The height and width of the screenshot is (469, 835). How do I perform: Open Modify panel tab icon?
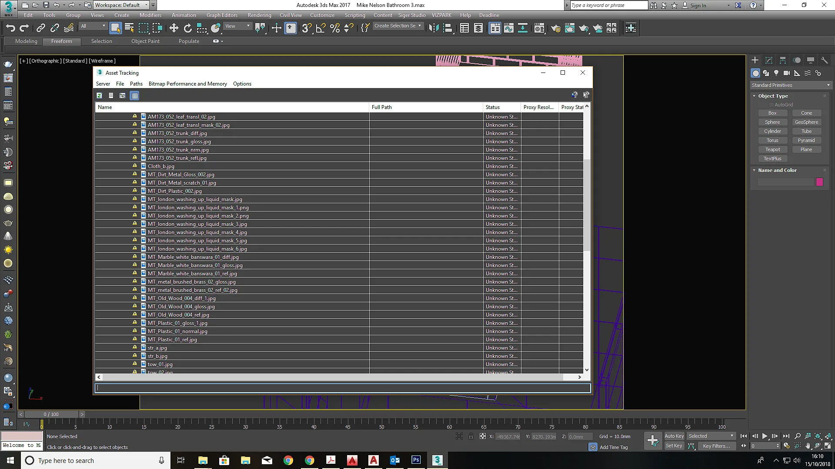point(768,60)
